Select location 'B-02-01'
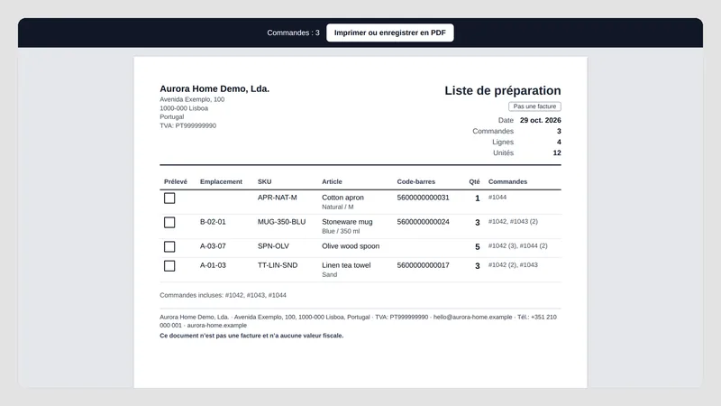The image size is (721, 406). tap(213, 222)
